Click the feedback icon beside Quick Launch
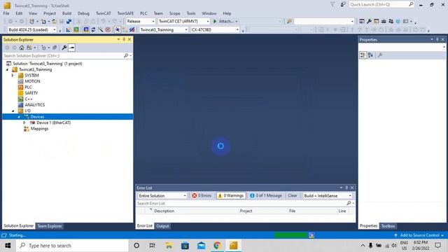This screenshot has width=448, height=252. click(x=343, y=5)
